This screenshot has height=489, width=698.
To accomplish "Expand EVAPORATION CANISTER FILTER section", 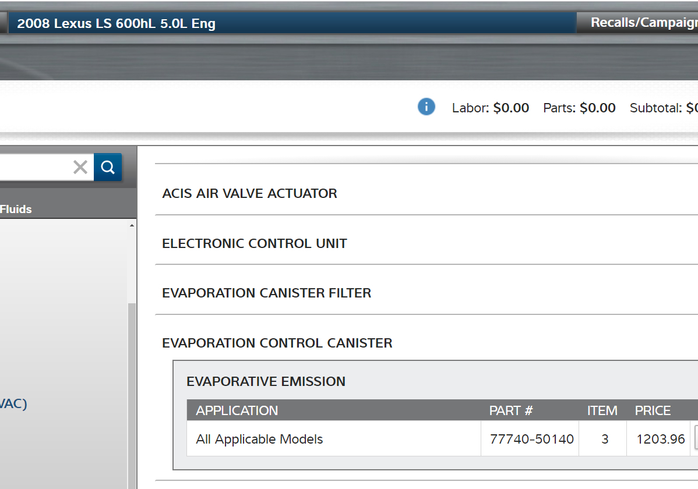I will coord(266,293).
